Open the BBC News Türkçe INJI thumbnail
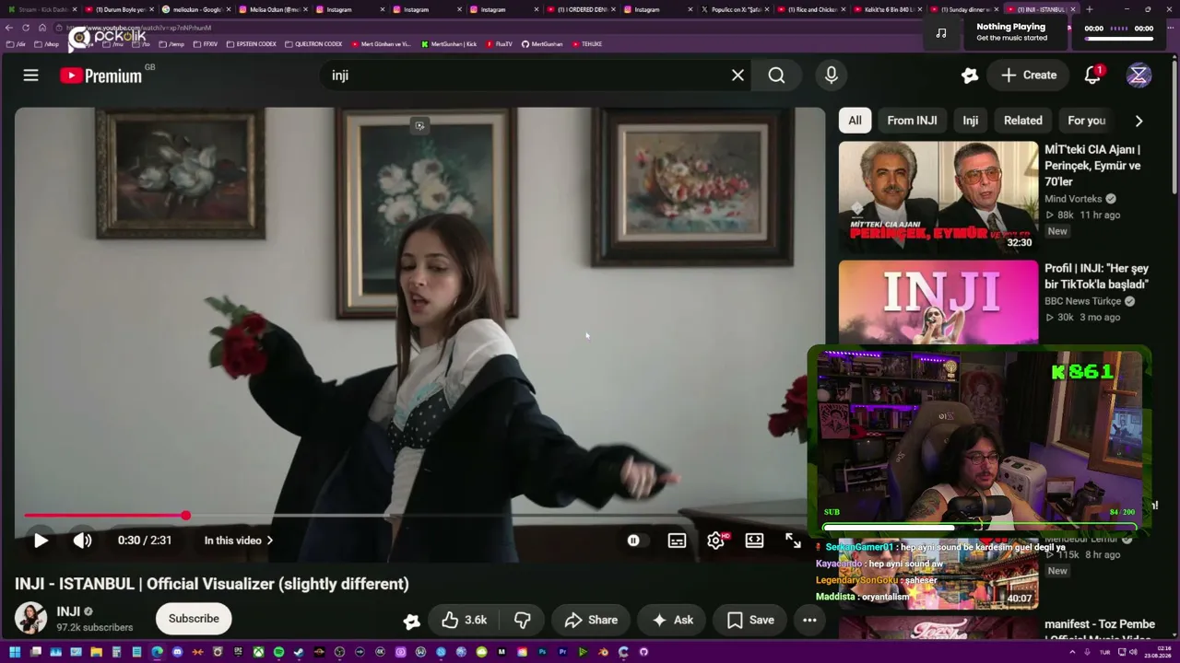The height and width of the screenshot is (663, 1180). [x=938, y=302]
